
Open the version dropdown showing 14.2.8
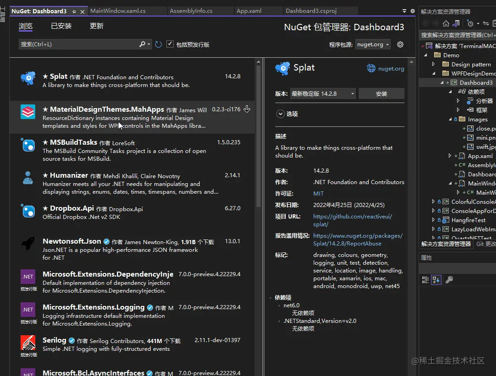323,93
